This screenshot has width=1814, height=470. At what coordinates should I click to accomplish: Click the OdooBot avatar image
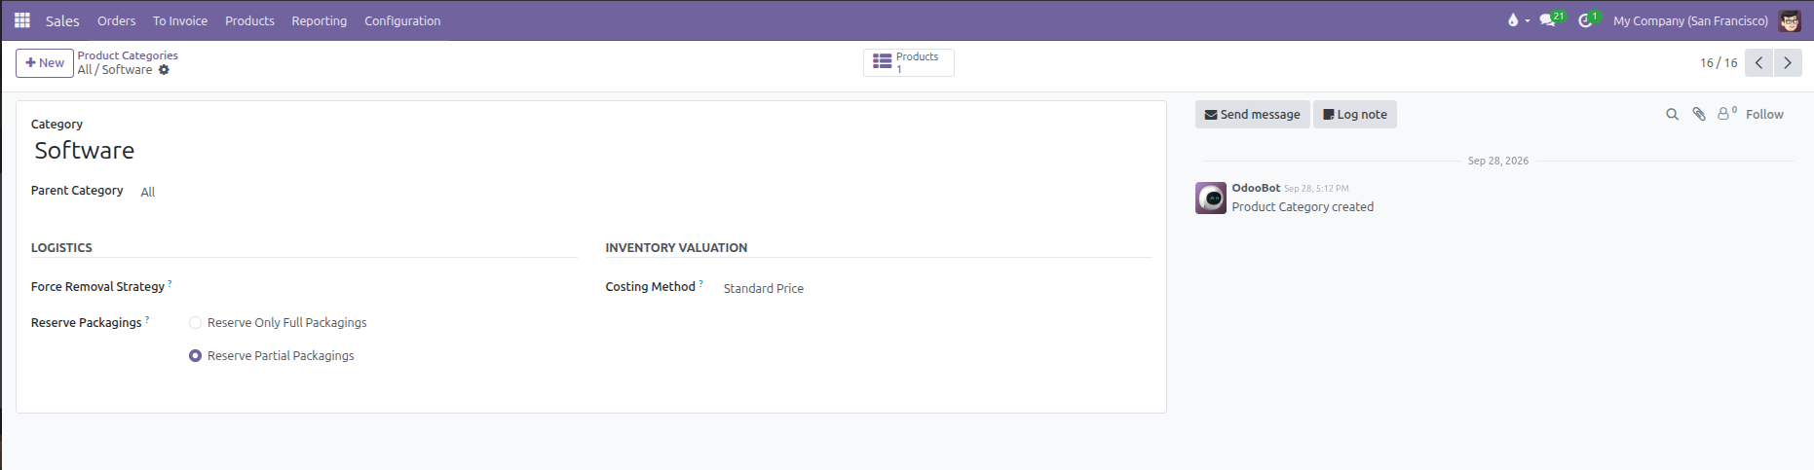(1211, 199)
